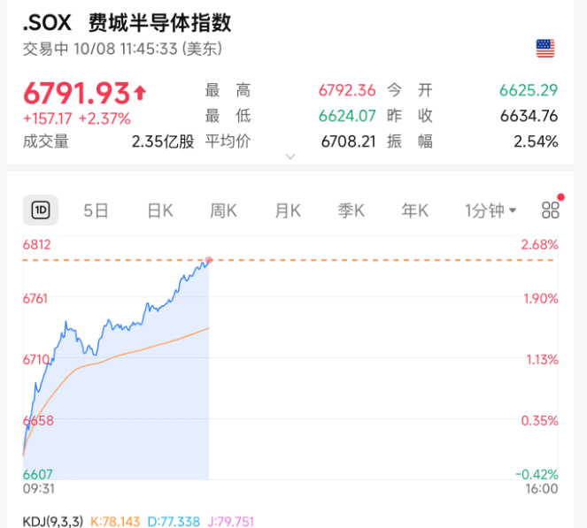Click the KDJ(9,3,3) indicator label
This screenshot has width=587, height=528.
tap(52, 522)
